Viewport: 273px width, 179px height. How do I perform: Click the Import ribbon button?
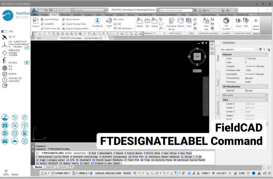coord(36,23)
